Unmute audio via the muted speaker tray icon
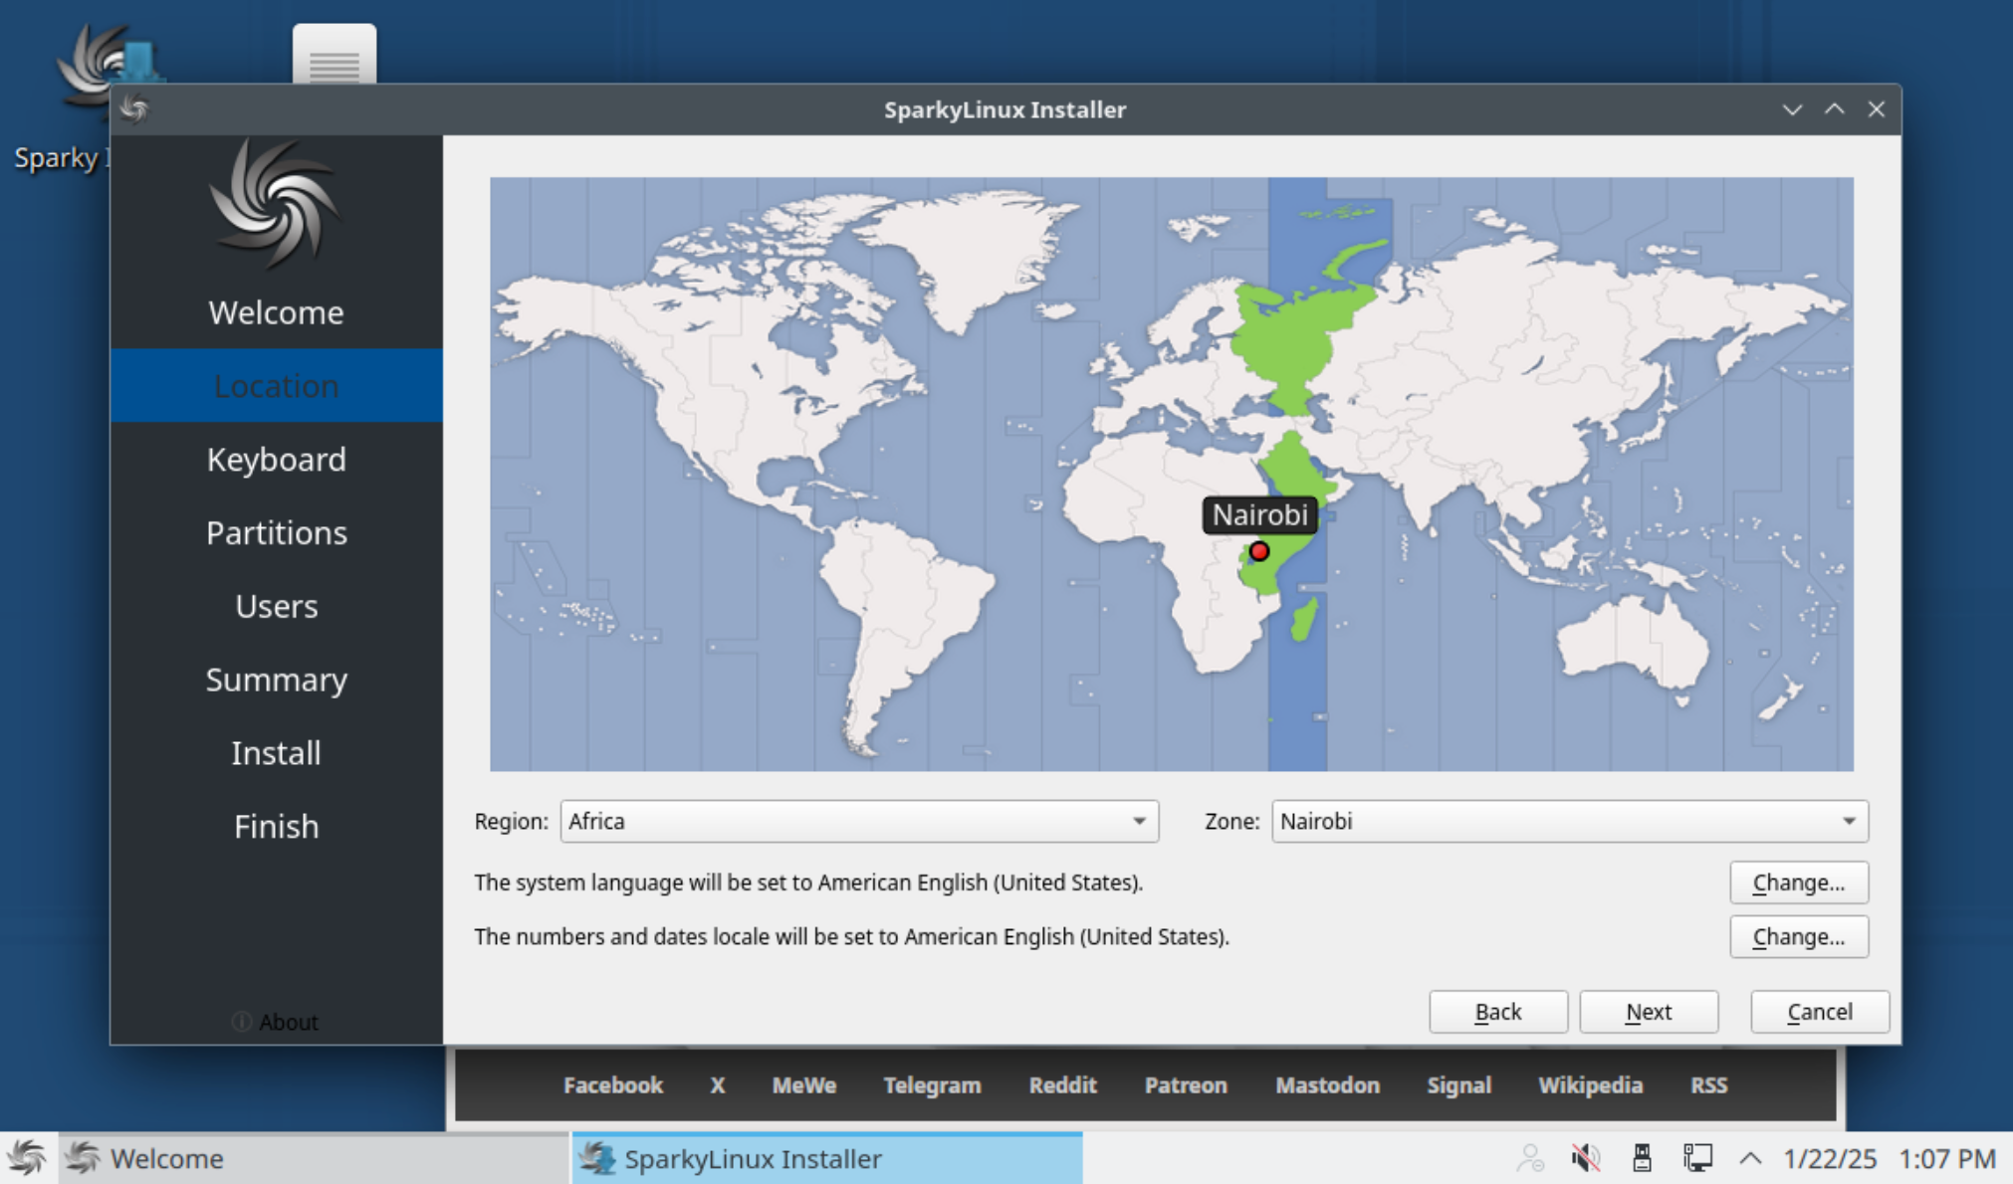 [x=1584, y=1157]
